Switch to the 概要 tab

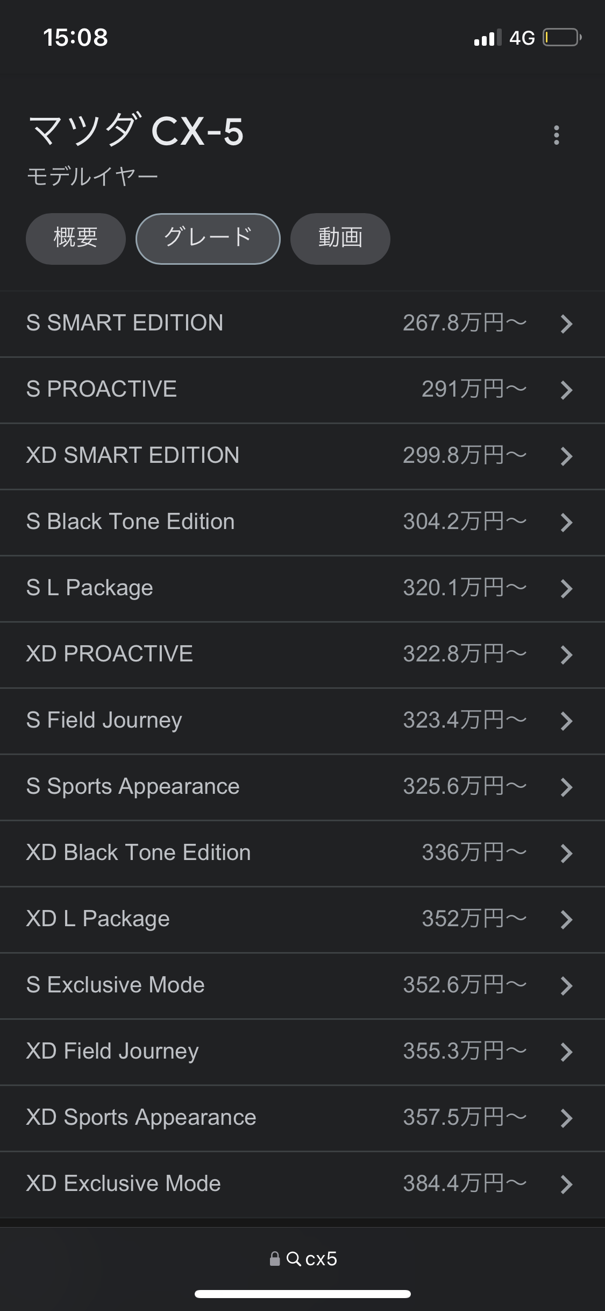(76, 238)
